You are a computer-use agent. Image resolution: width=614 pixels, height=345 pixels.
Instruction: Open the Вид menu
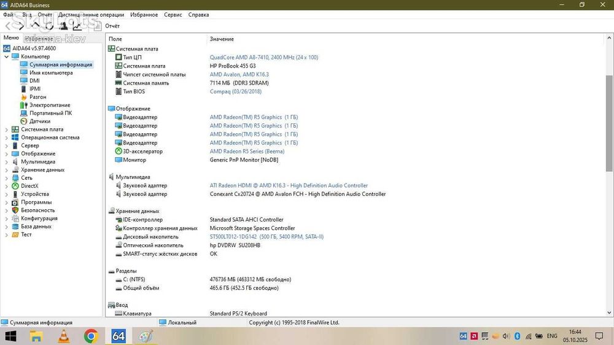pos(26,15)
